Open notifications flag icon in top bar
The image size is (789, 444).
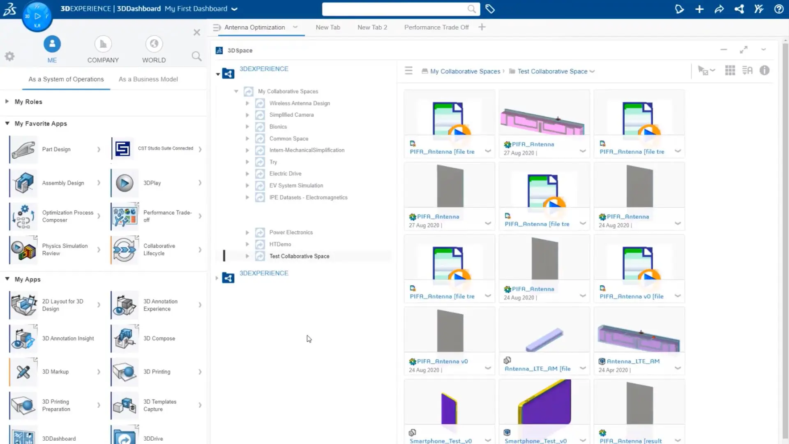coord(679,9)
